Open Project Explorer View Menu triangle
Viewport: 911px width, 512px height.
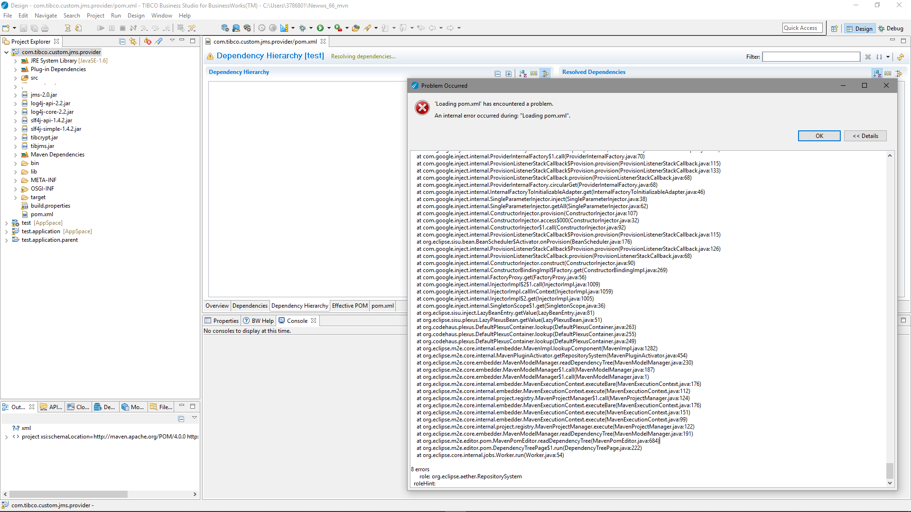pos(172,41)
